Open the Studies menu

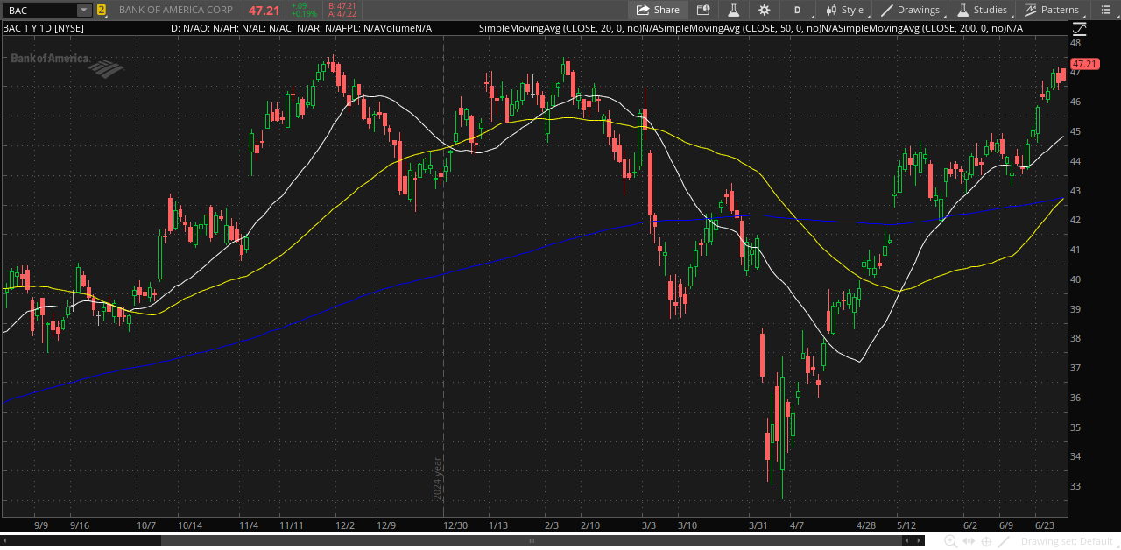coord(982,10)
